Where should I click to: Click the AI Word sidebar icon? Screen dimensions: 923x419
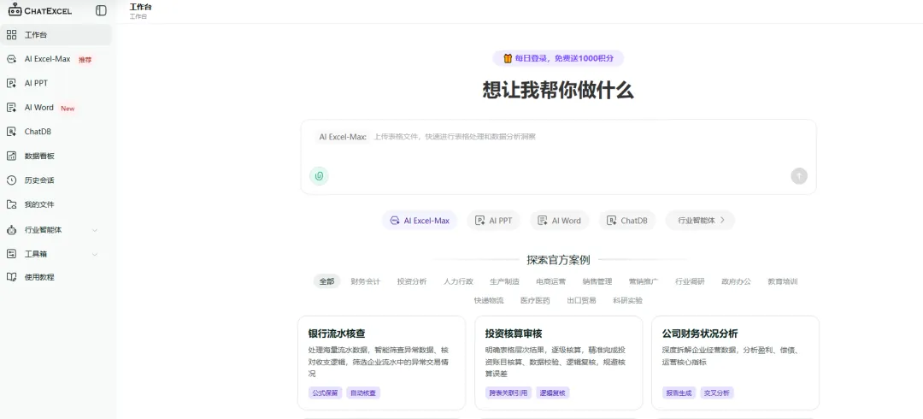(12, 107)
